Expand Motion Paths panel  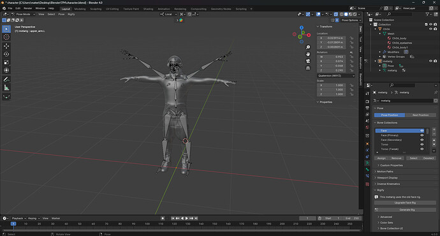click(x=385, y=172)
